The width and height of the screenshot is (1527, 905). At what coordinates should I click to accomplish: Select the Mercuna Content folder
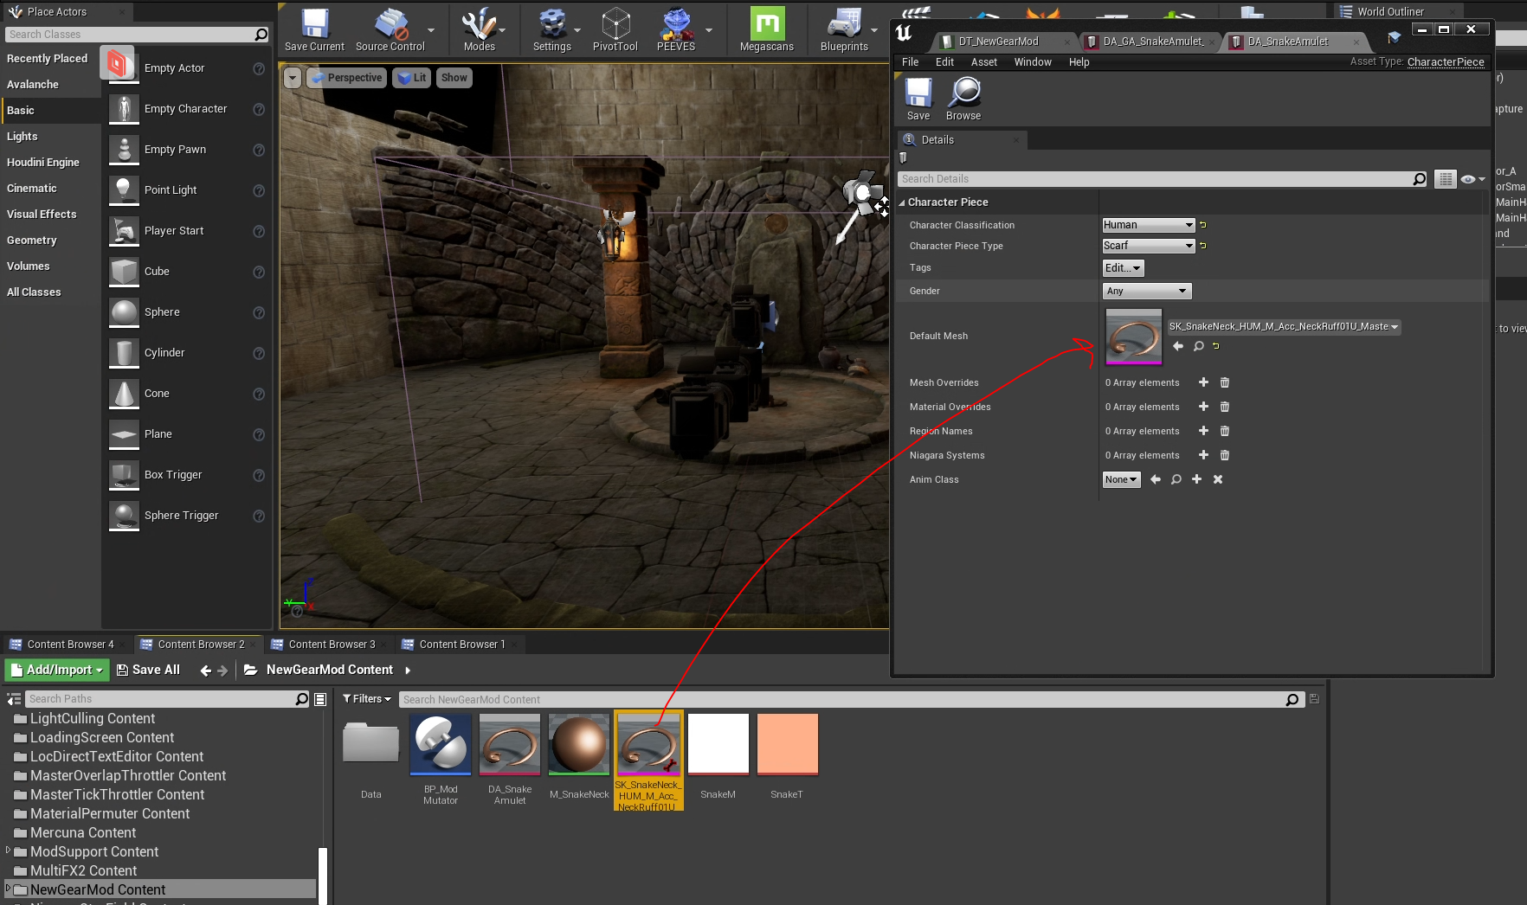pos(83,833)
